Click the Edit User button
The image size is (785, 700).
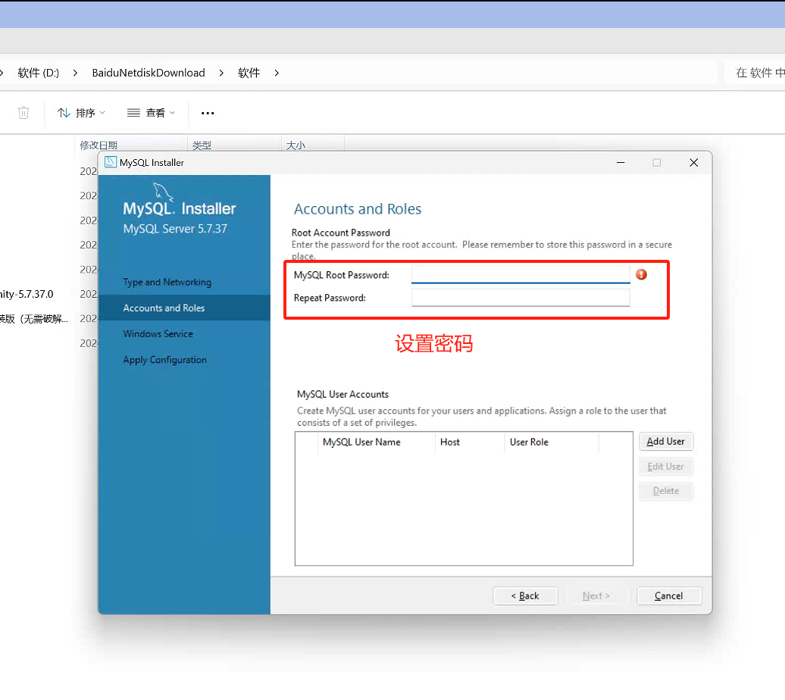[666, 466]
